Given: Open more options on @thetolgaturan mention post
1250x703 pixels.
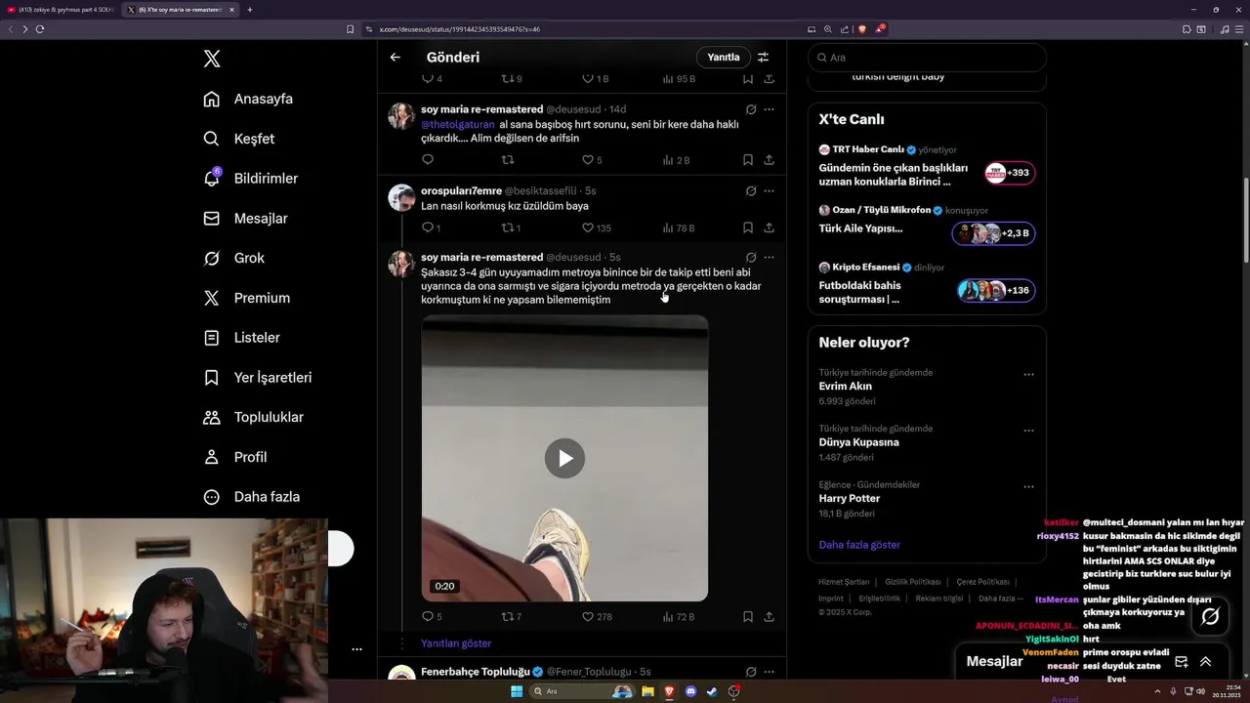Looking at the screenshot, I should click(x=770, y=109).
